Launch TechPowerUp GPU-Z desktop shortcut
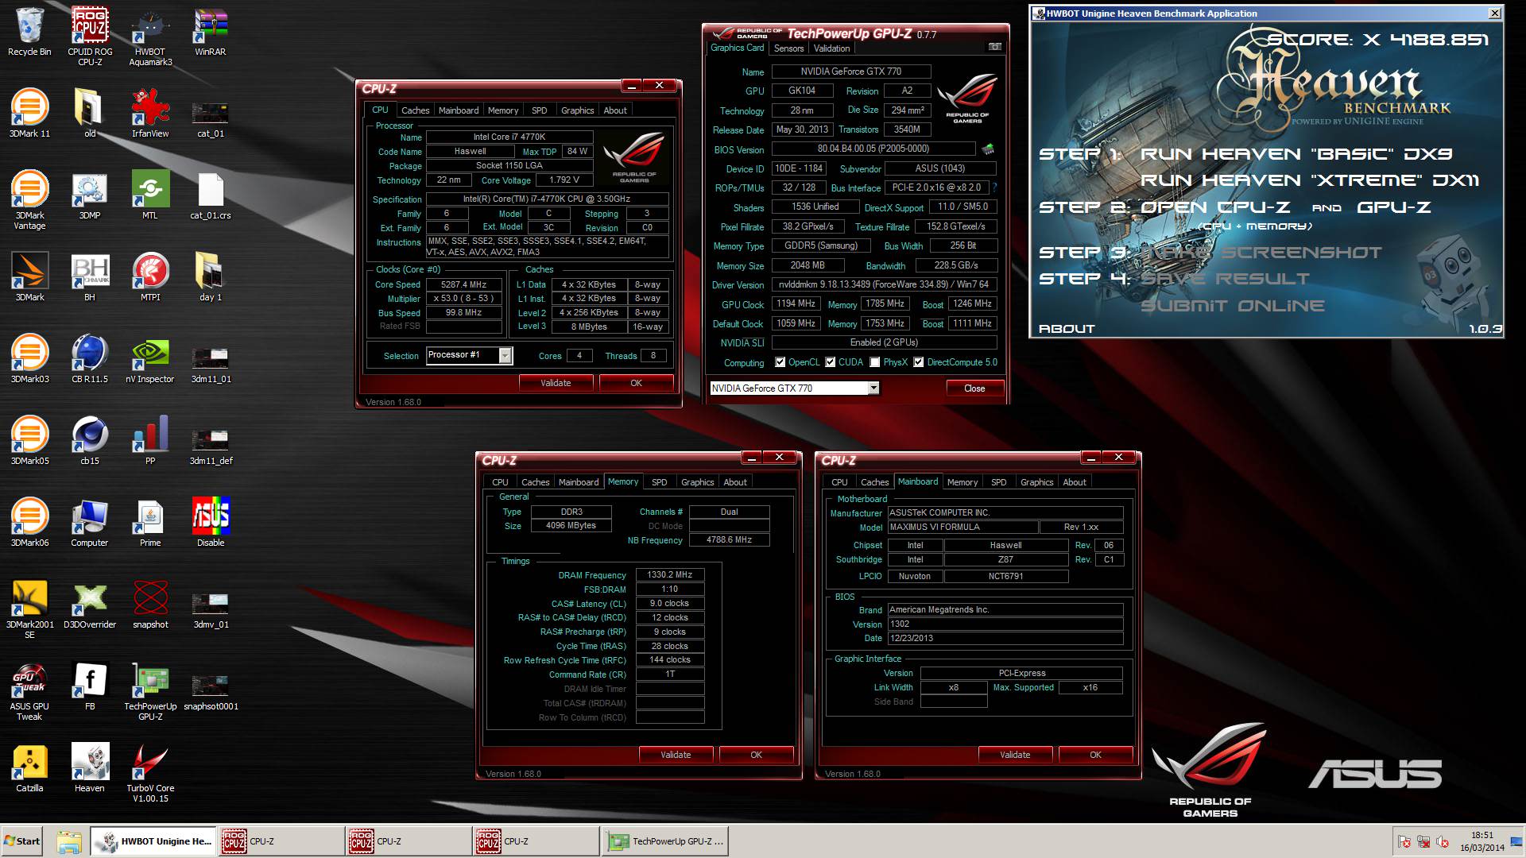The image size is (1526, 858). point(150,691)
